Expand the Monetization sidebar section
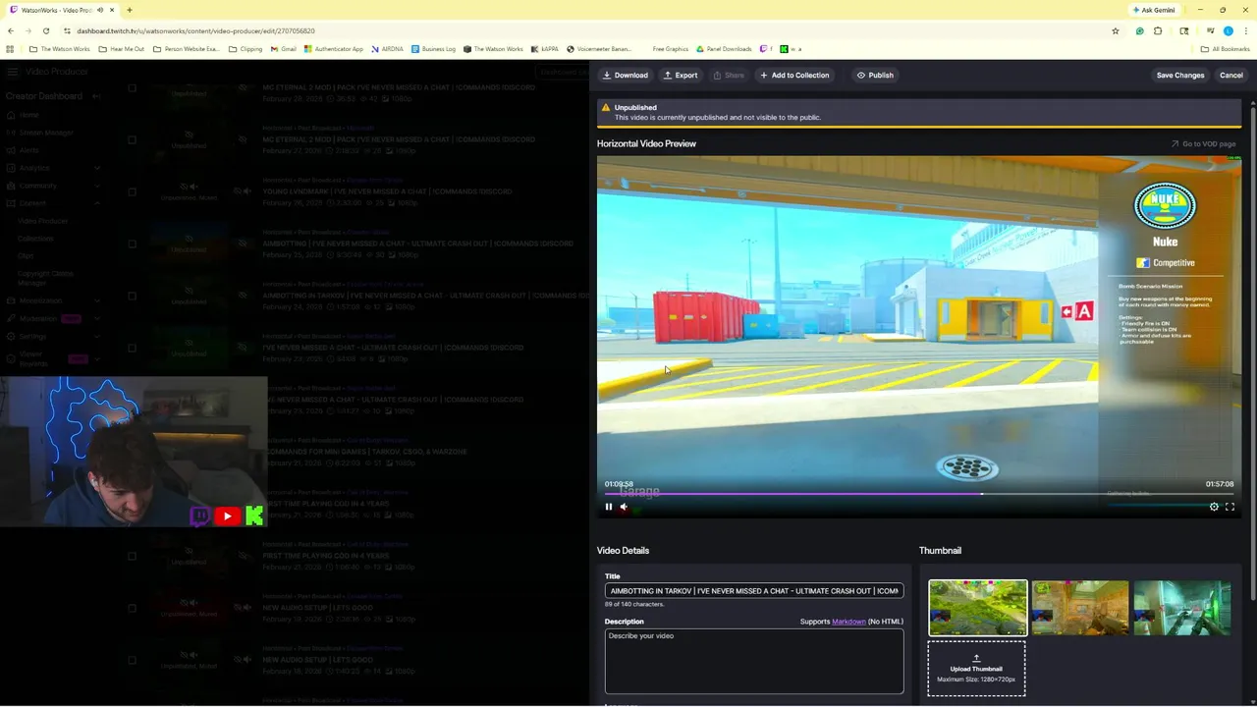The height and width of the screenshot is (707, 1257). click(x=96, y=300)
